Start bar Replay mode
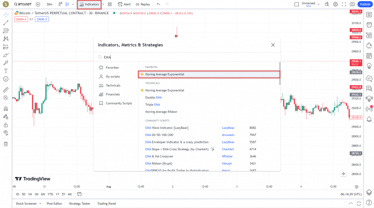Screen dimensions: 374x208 143,4
